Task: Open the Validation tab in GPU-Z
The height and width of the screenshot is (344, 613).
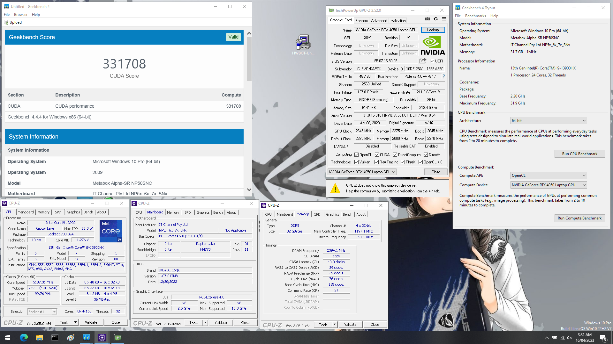Action: pos(398,21)
